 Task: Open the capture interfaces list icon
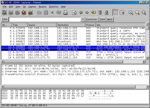tap(4, 13)
